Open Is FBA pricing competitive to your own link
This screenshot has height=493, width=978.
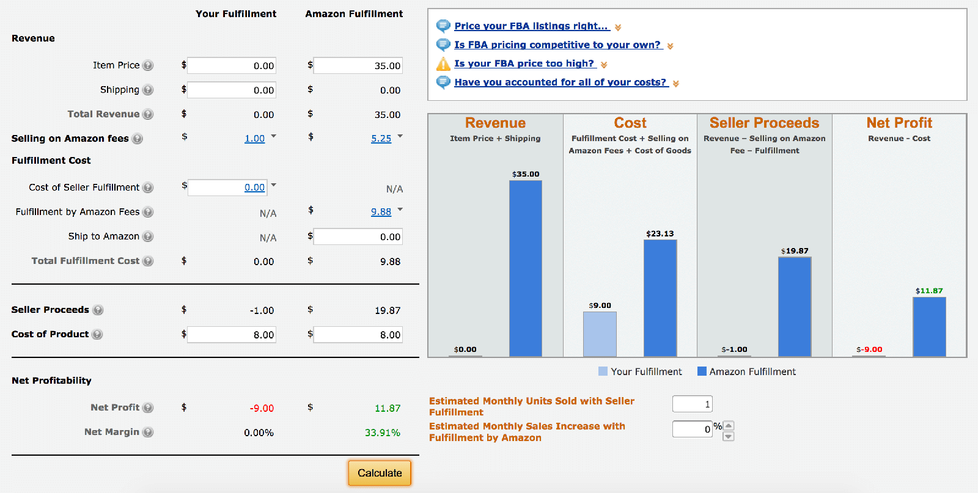click(558, 45)
